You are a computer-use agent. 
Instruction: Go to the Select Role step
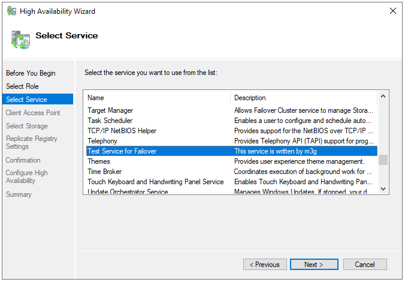coord(22,86)
